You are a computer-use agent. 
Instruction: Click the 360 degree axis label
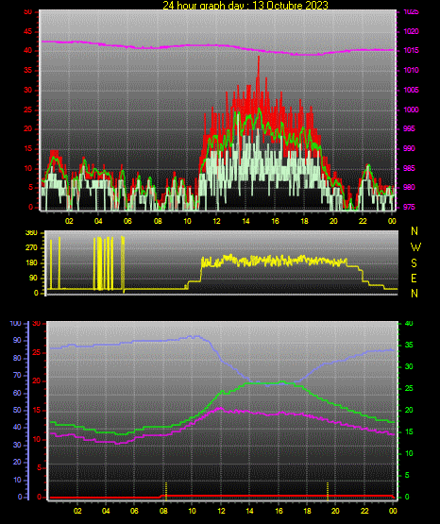click(31, 233)
